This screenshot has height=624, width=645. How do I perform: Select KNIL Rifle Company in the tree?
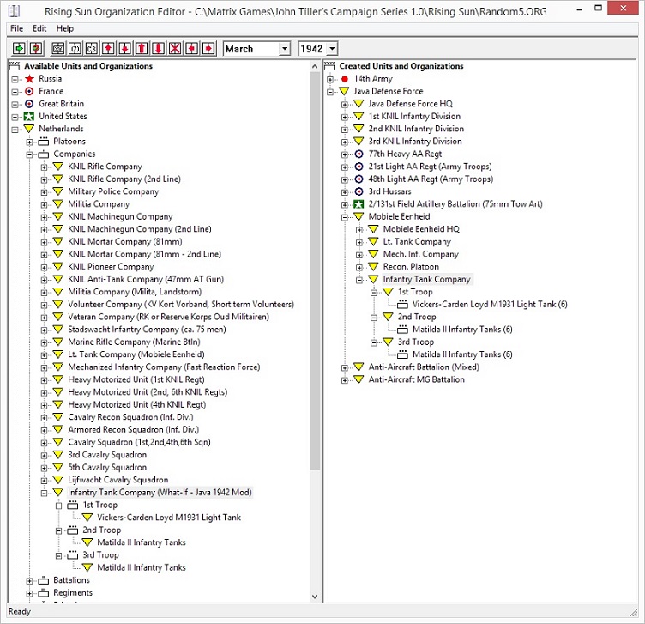105,167
